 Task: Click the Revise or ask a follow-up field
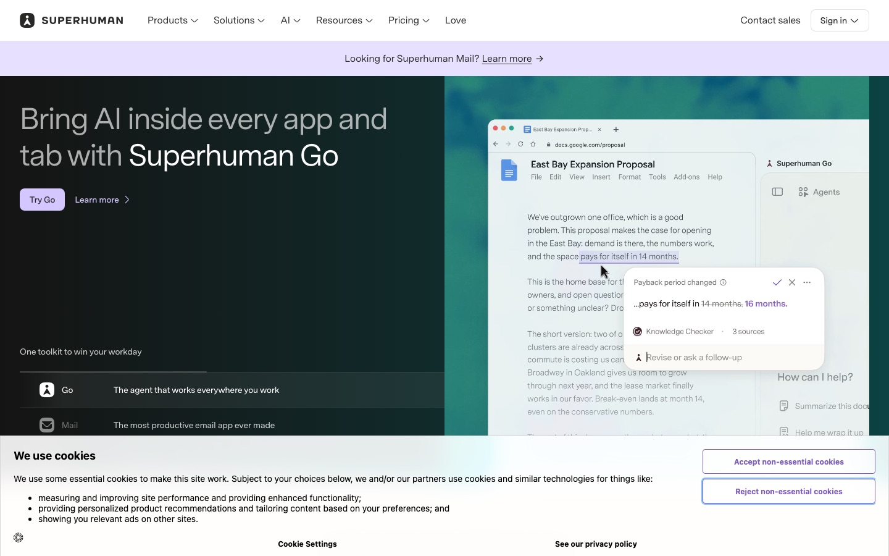(x=724, y=358)
